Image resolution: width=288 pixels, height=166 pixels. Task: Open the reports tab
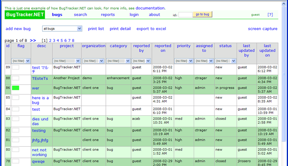(108, 15)
